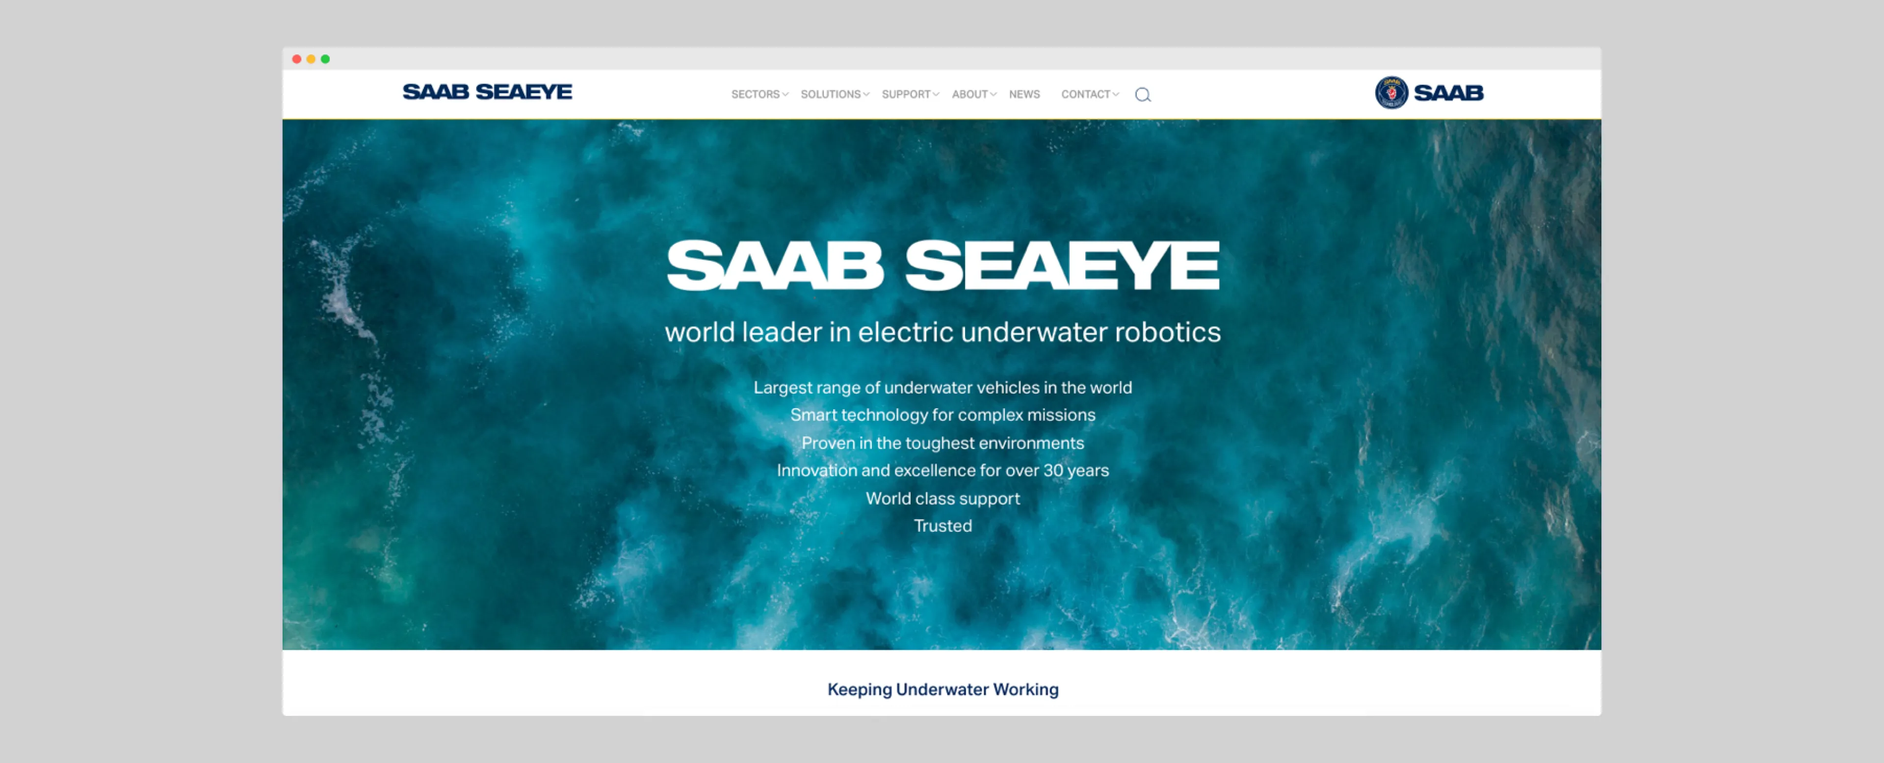
Task: Click 'Keeping Underwater Working' heading
Action: tap(942, 689)
